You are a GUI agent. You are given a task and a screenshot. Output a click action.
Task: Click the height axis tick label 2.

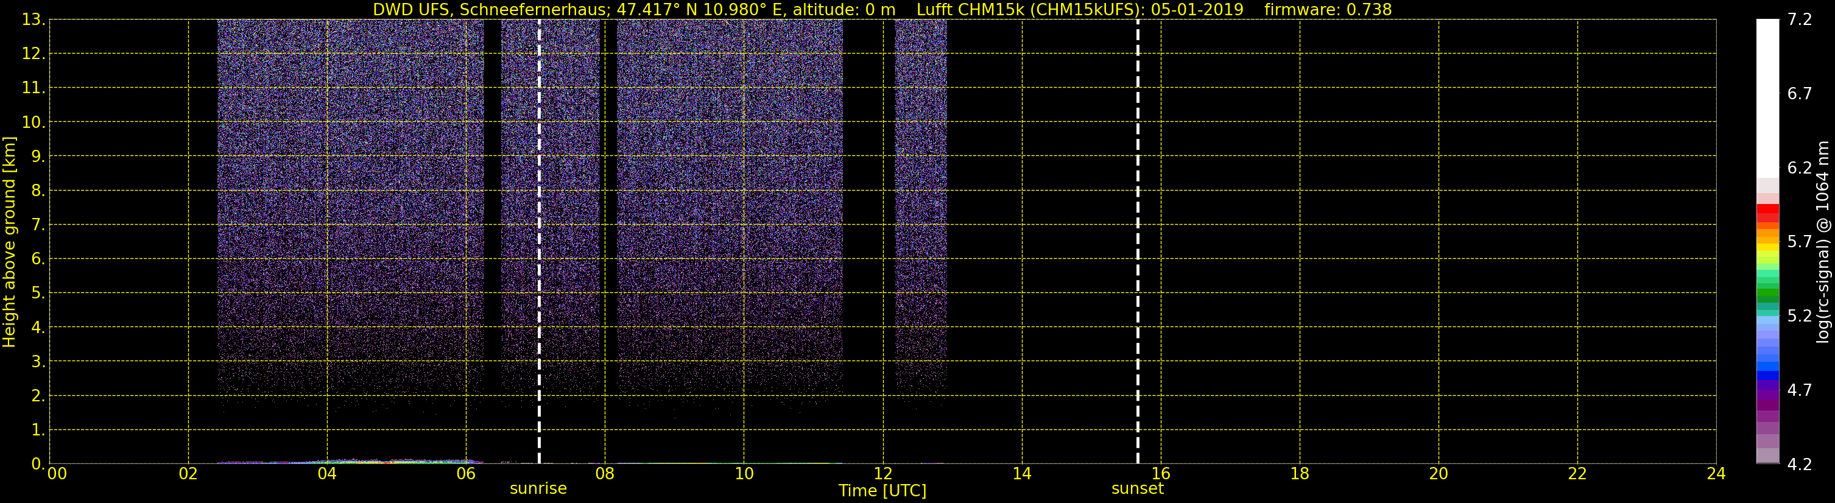pyautogui.click(x=38, y=396)
